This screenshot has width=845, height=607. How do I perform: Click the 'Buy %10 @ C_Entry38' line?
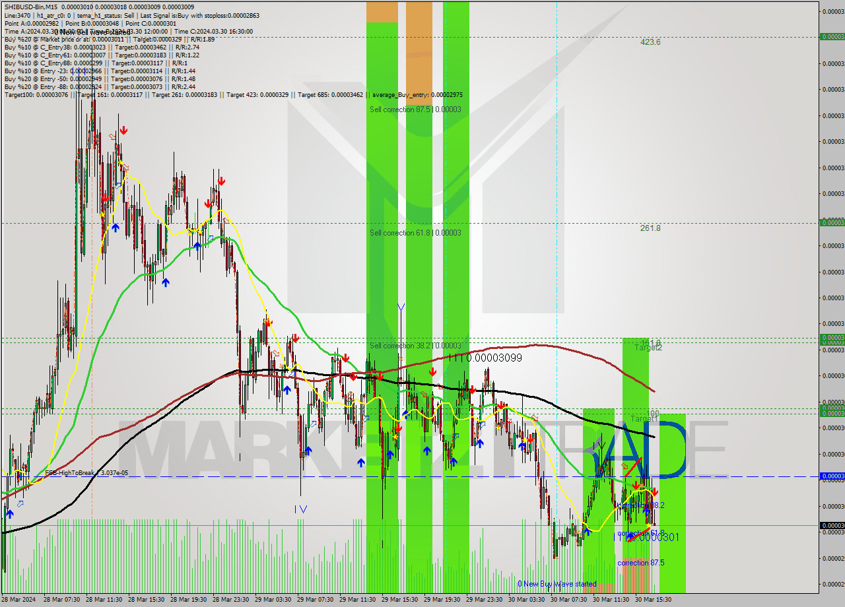(102, 47)
